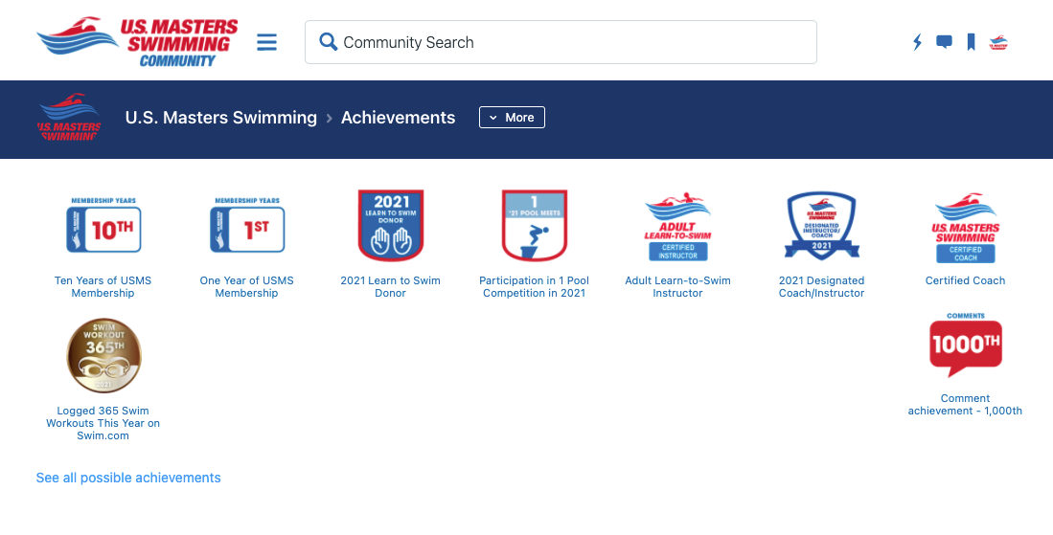Image resolution: width=1053 pixels, height=535 pixels.
Task: Click the 1000th Comments badge icon
Action: point(966,345)
